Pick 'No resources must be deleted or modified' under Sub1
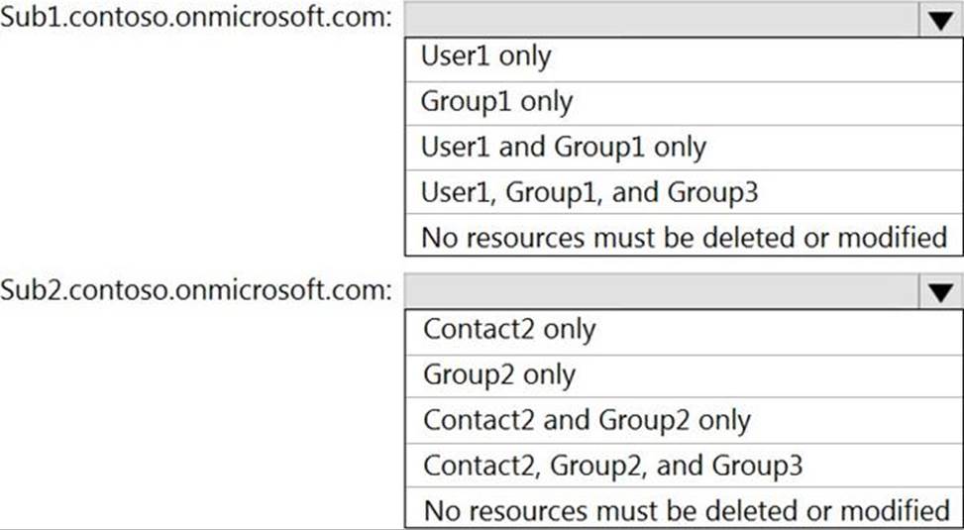The image size is (964, 530). (684, 235)
